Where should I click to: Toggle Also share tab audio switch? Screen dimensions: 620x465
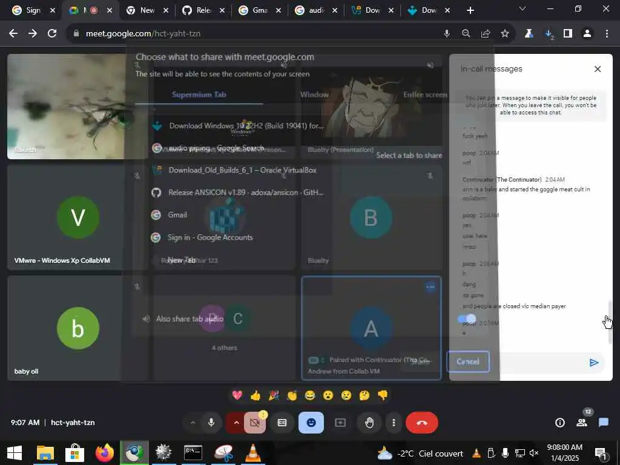[467, 318]
